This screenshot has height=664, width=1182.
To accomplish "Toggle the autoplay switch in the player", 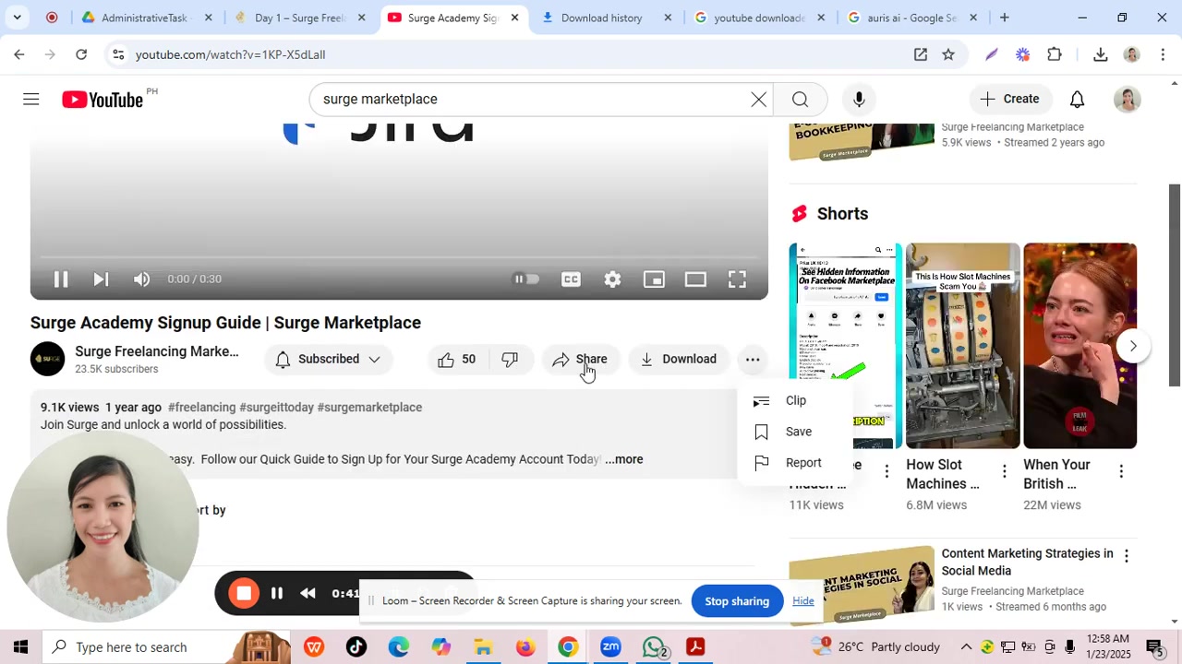I will tap(526, 279).
